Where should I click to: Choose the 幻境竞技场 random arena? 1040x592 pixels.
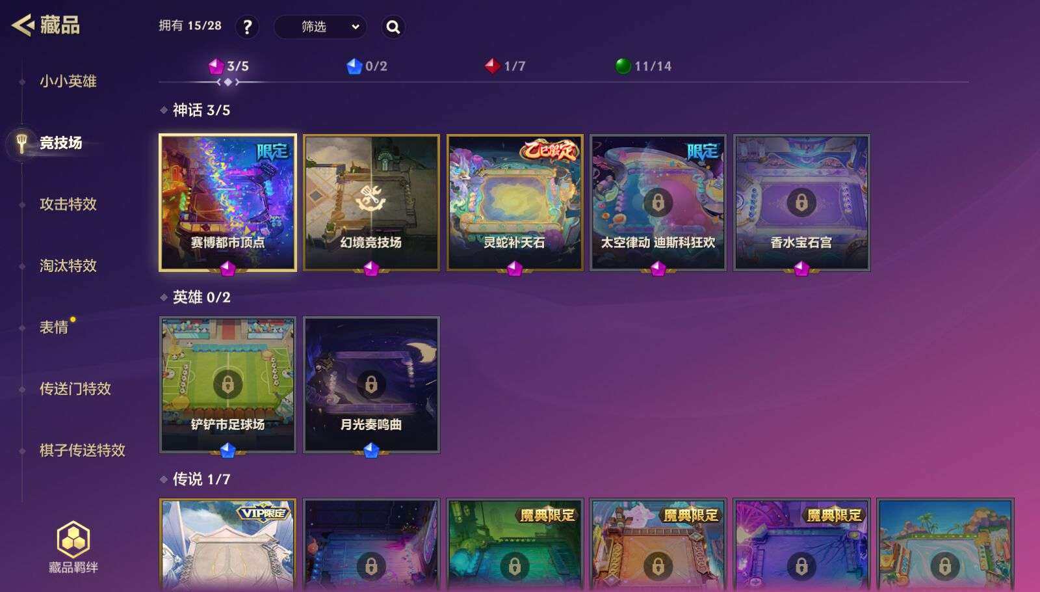pyautogui.click(x=371, y=202)
